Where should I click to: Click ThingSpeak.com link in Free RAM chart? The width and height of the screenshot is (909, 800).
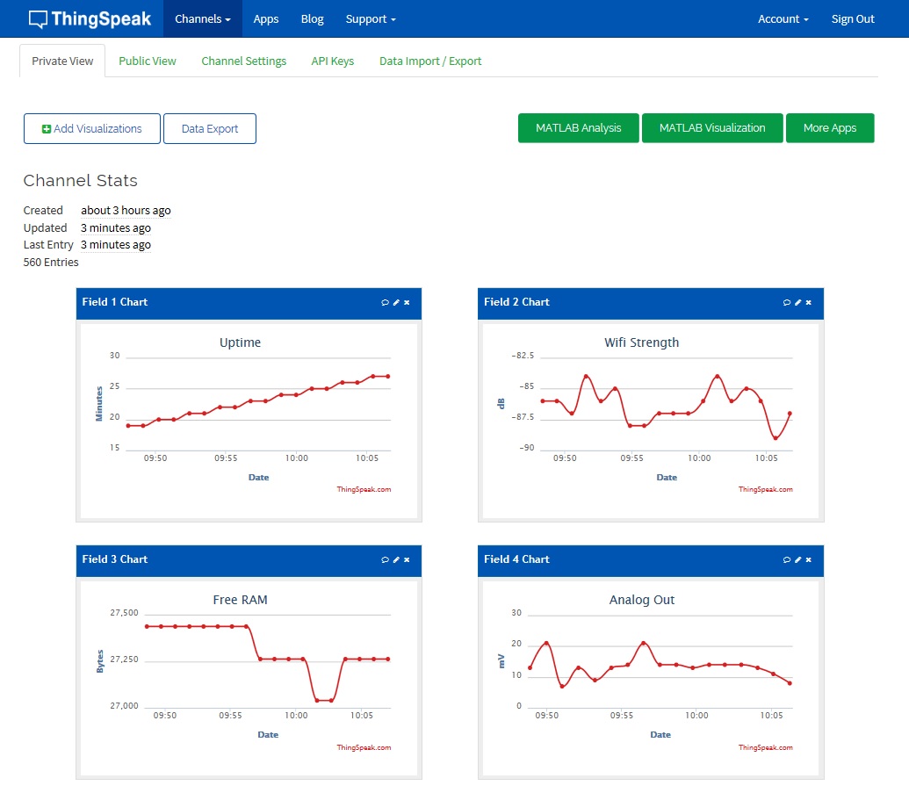pyautogui.click(x=364, y=748)
